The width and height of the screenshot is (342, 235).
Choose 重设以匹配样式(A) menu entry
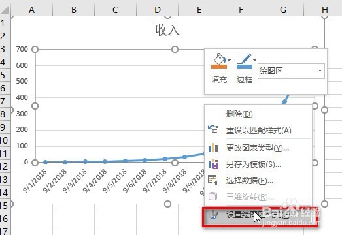pyautogui.click(x=258, y=131)
